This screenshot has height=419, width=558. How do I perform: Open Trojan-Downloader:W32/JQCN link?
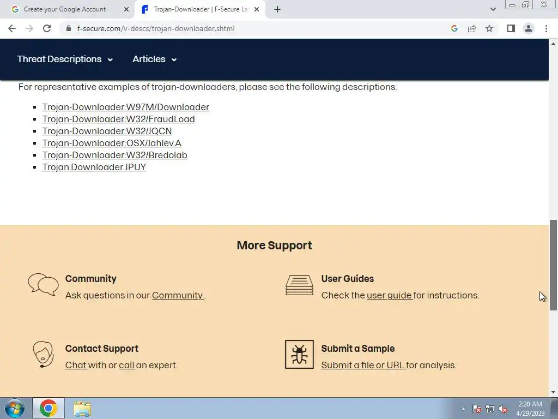(x=107, y=131)
